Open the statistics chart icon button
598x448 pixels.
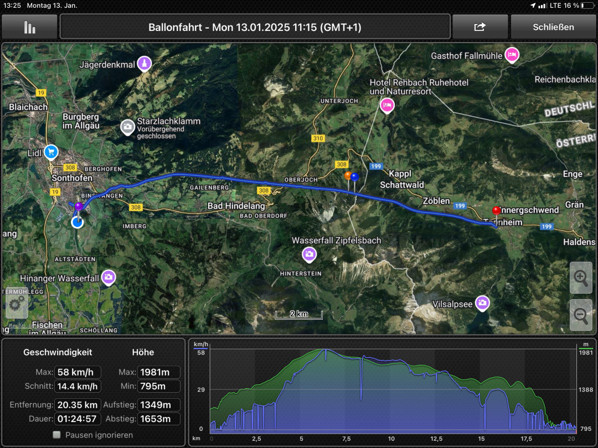29,27
